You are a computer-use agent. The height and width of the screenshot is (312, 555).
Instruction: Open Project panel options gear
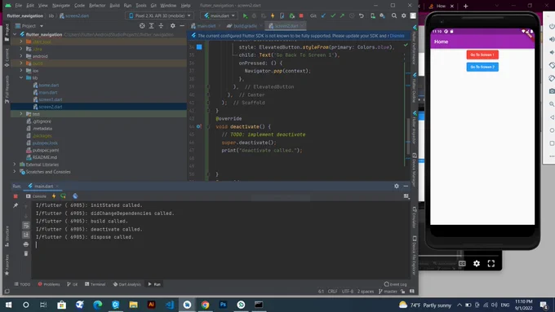pyautogui.click(x=173, y=26)
